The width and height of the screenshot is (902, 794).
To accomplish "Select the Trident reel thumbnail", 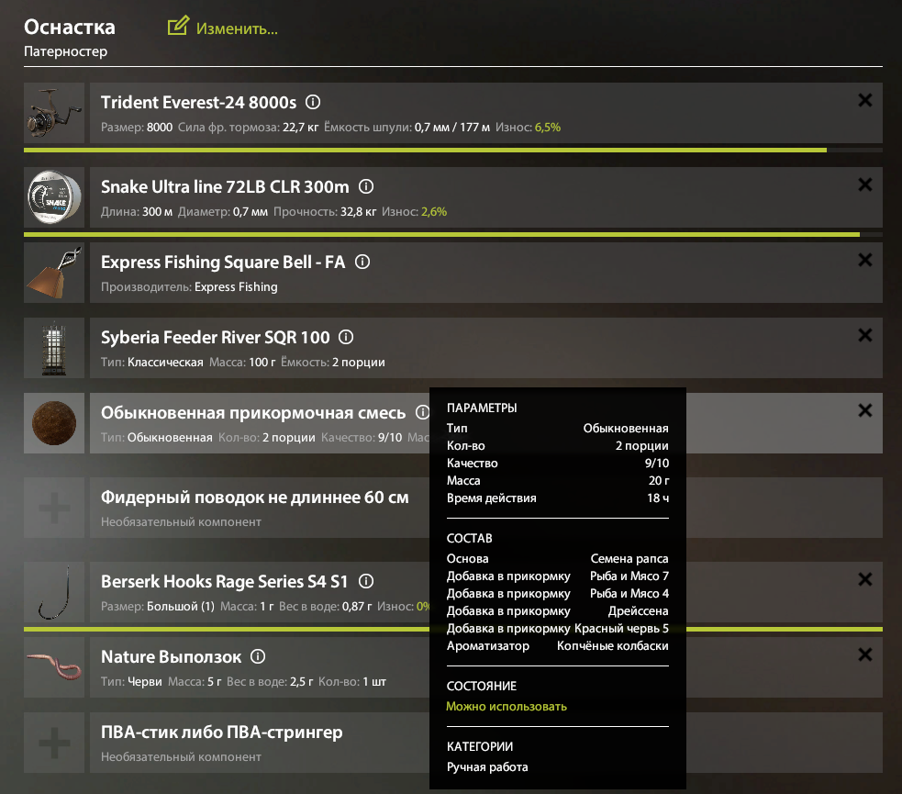I will coord(54,113).
